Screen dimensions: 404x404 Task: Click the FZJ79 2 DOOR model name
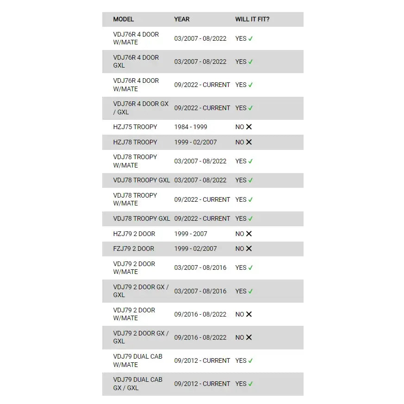(134, 249)
